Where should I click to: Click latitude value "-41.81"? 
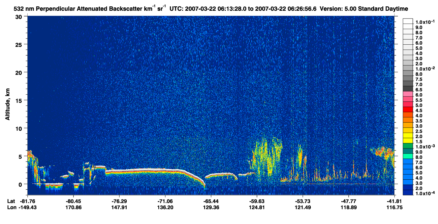point(394,201)
